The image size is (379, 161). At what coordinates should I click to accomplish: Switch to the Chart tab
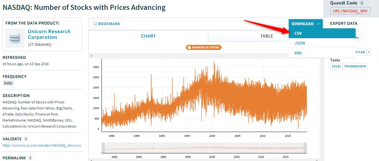tap(148, 36)
